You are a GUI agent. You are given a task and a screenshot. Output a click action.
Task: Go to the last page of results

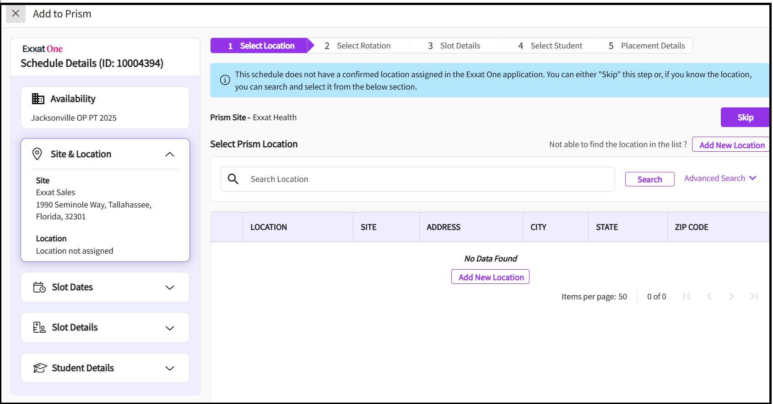point(753,297)
